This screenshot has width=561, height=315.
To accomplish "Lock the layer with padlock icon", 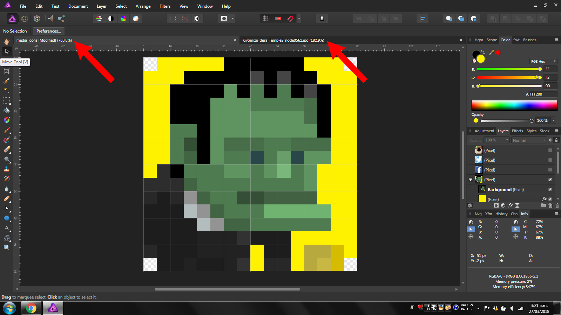I will pos(556,140).
